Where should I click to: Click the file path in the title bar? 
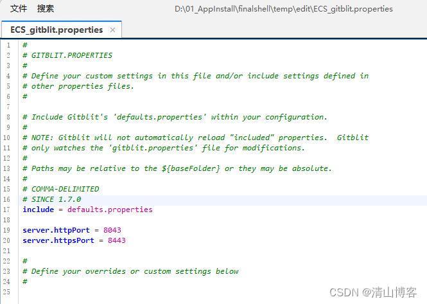pos(283,9)
